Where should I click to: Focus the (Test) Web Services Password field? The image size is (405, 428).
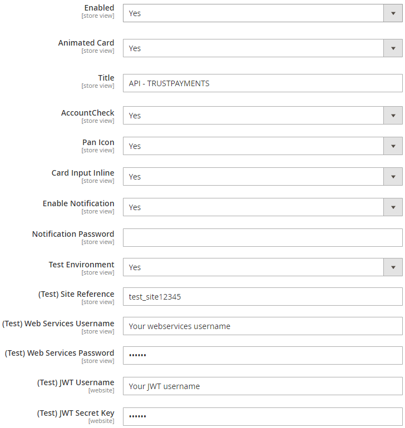coord(262,356)
